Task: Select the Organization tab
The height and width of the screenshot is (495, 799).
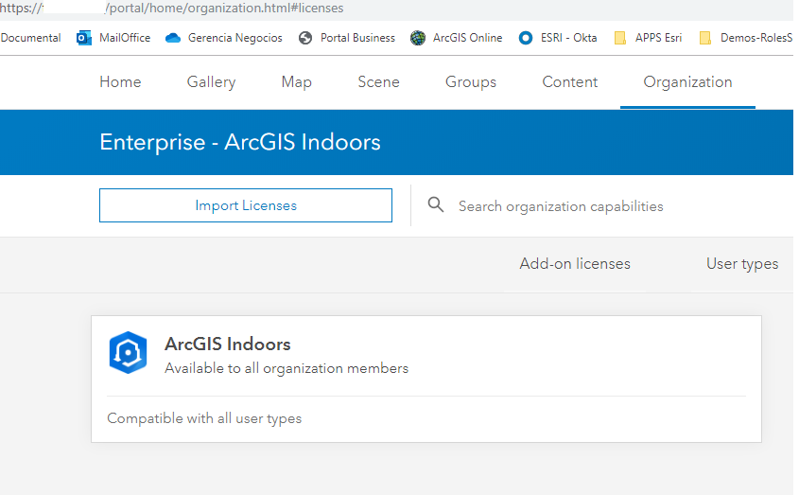Action: (x=687, y=81)
